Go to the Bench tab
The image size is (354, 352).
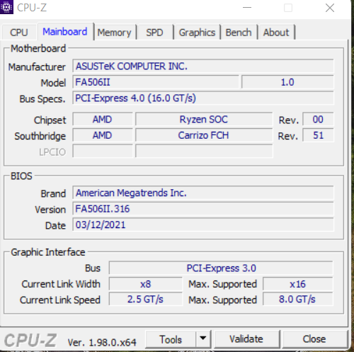239,33
